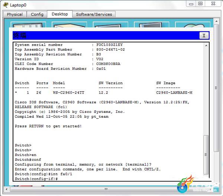Click the 'Switch(config)#int fa0/1' line

[43, 174]
